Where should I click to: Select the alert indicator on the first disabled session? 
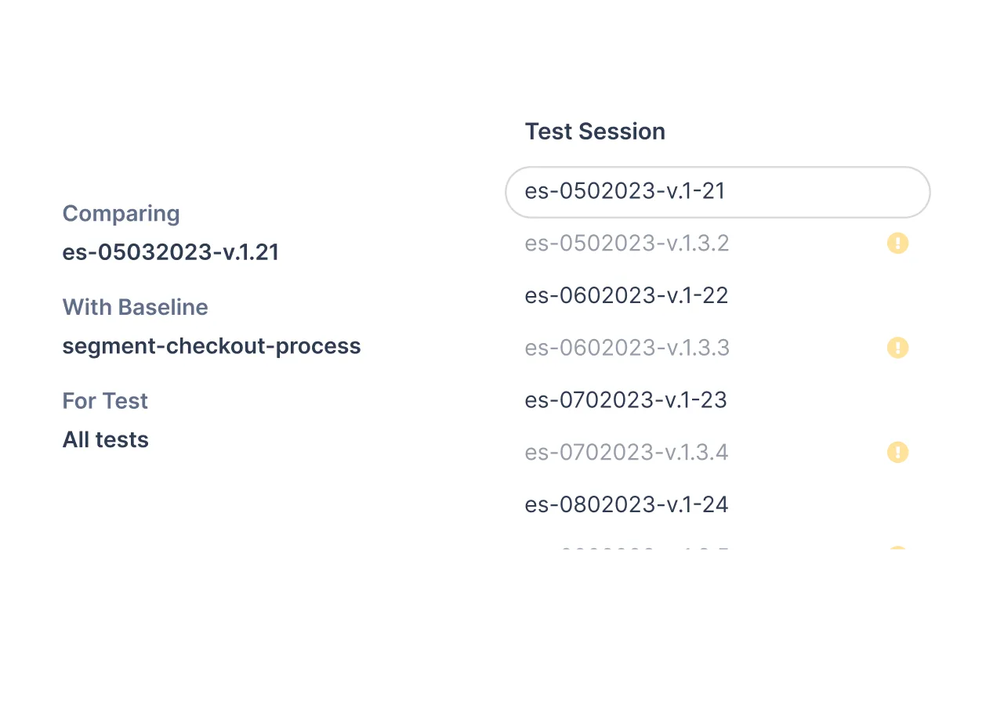[x=897, y=243]
